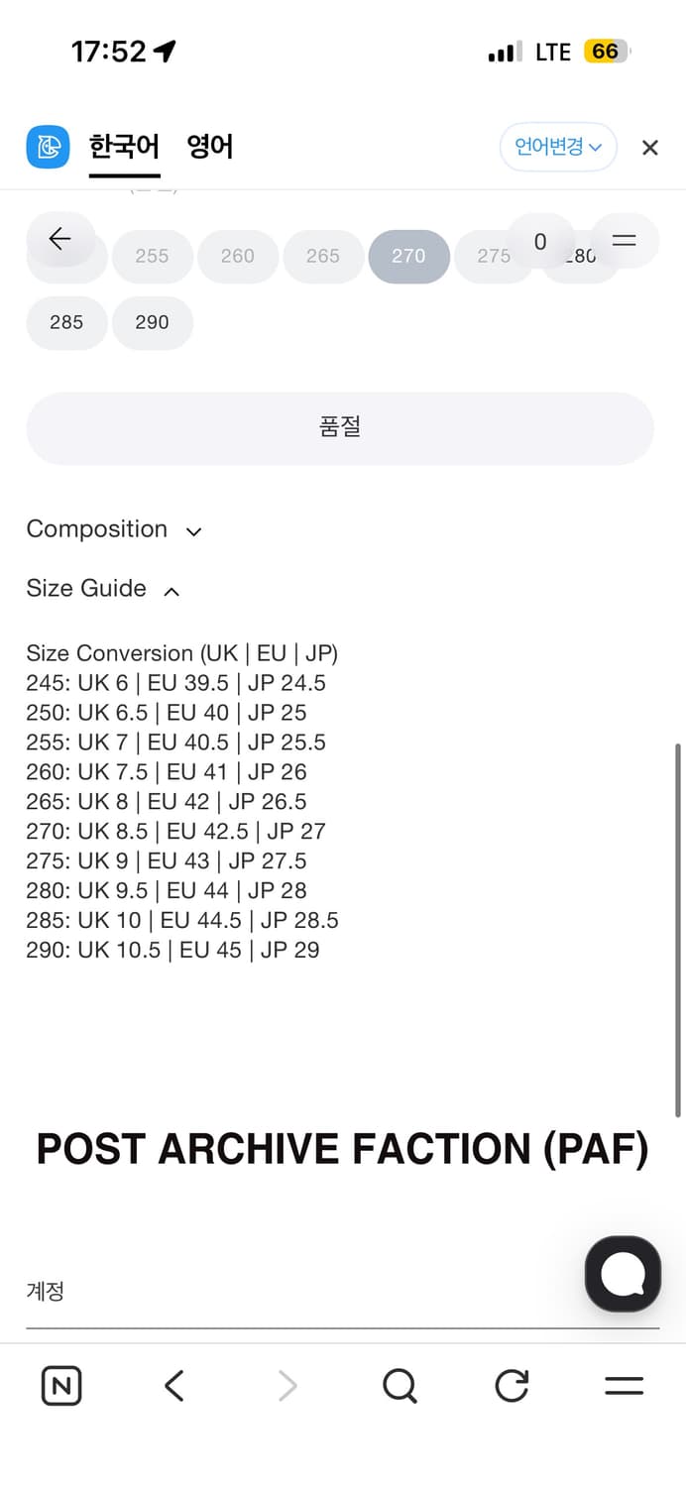Tap the forward navigation arrow
686x1487 pixels.
pyautogui.click(x=286, y=1386)
